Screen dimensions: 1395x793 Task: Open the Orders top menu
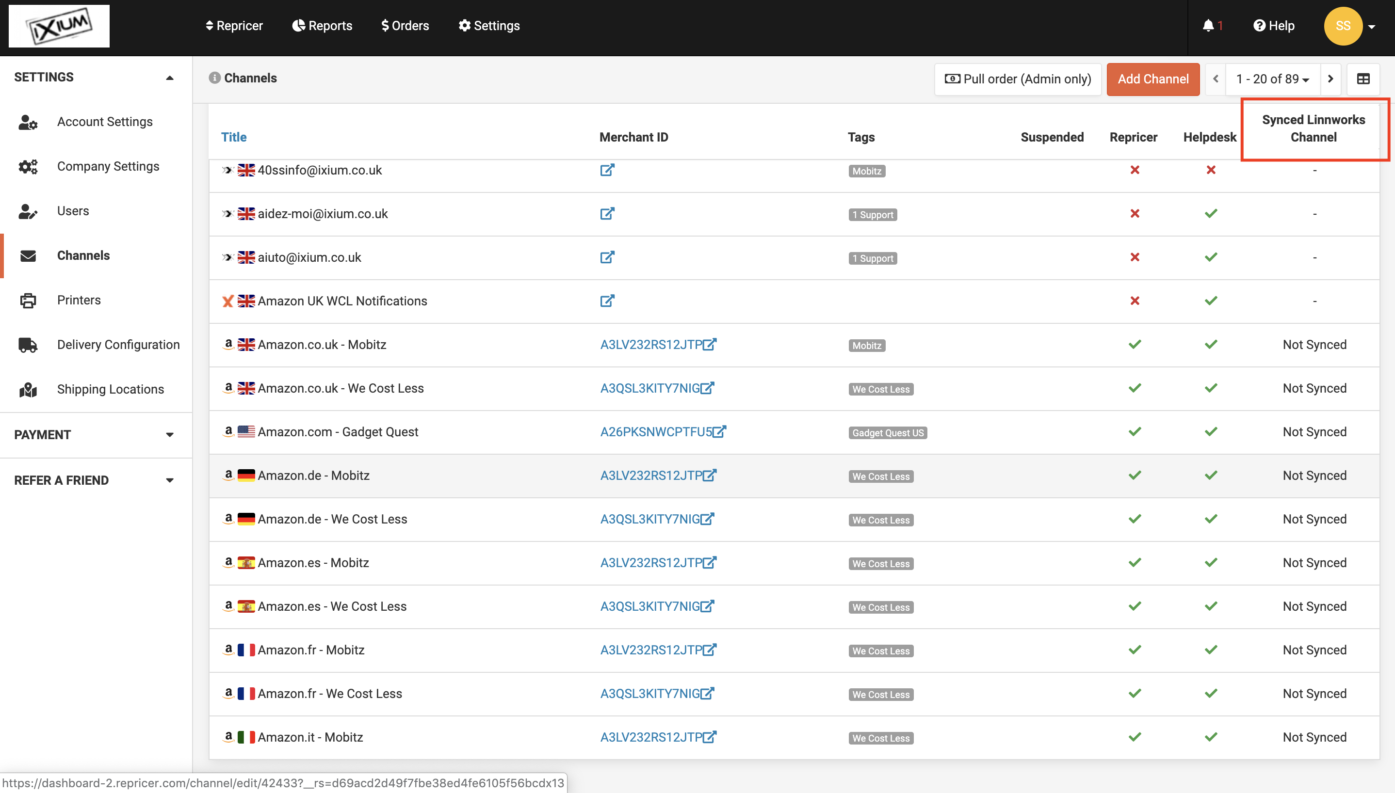[405, 26]
